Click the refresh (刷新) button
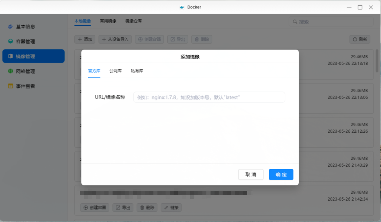 click(360, 39)
